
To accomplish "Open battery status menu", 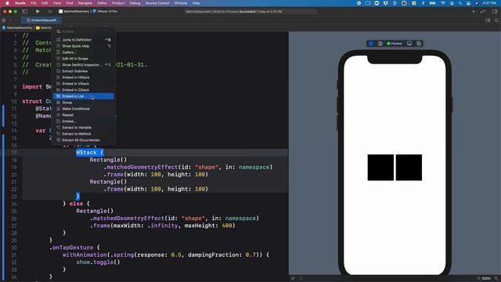I will tap(432, 3).
